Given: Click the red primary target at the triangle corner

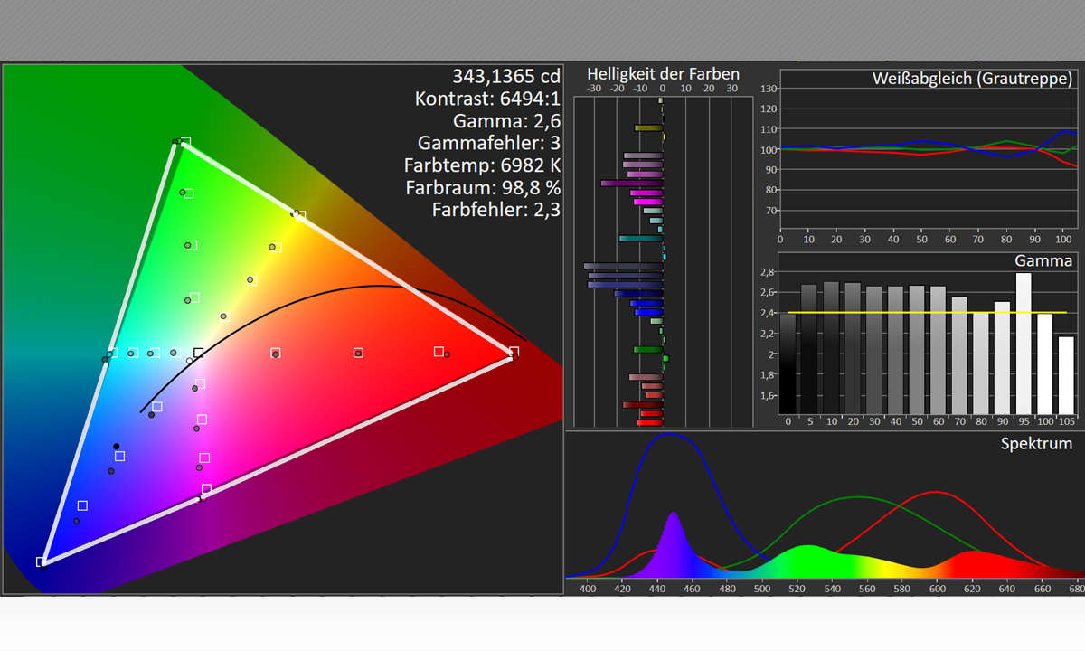Looking at the screenshot, I should click(514, 352).
